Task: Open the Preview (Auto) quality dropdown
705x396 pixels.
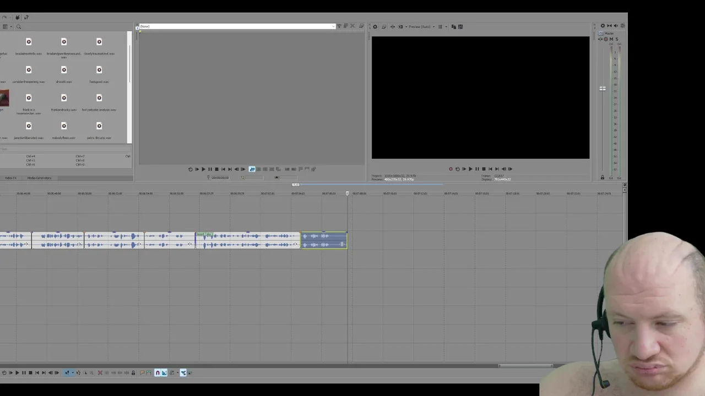Action: [x=420, y=26]
